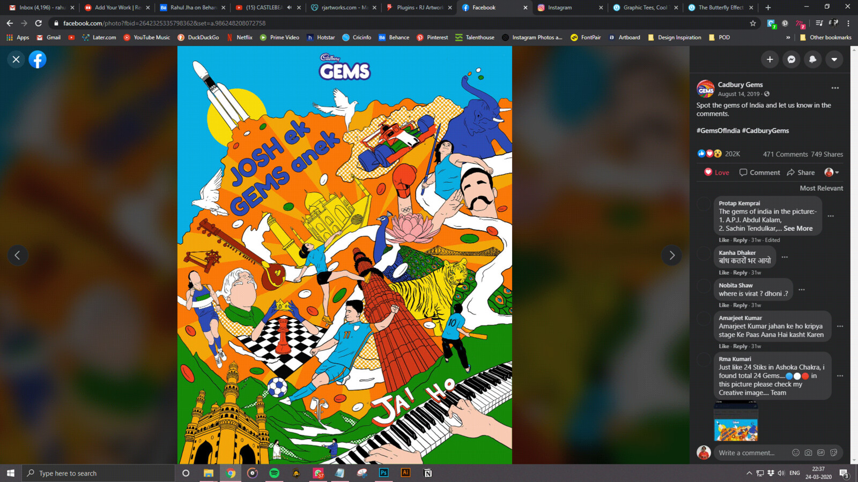Like Kanha Dhaker's comment
Viewport: 858px width, 482px height.
pyautogui.click(x=724, y=273)
